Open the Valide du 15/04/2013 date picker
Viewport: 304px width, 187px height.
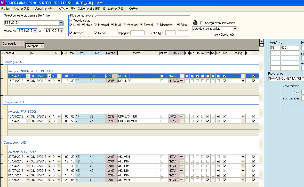(x=35, y=31)
